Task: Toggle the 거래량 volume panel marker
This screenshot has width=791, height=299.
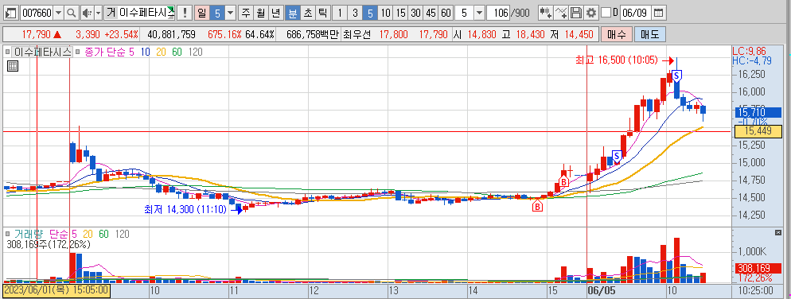Action: [x=8, y=234]
